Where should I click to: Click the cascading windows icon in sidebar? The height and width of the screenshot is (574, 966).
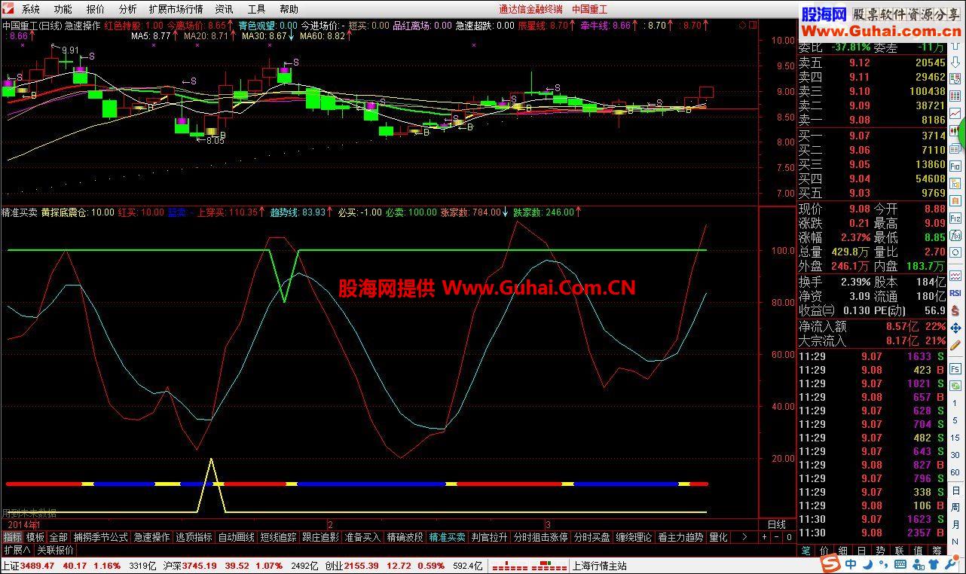955,148
